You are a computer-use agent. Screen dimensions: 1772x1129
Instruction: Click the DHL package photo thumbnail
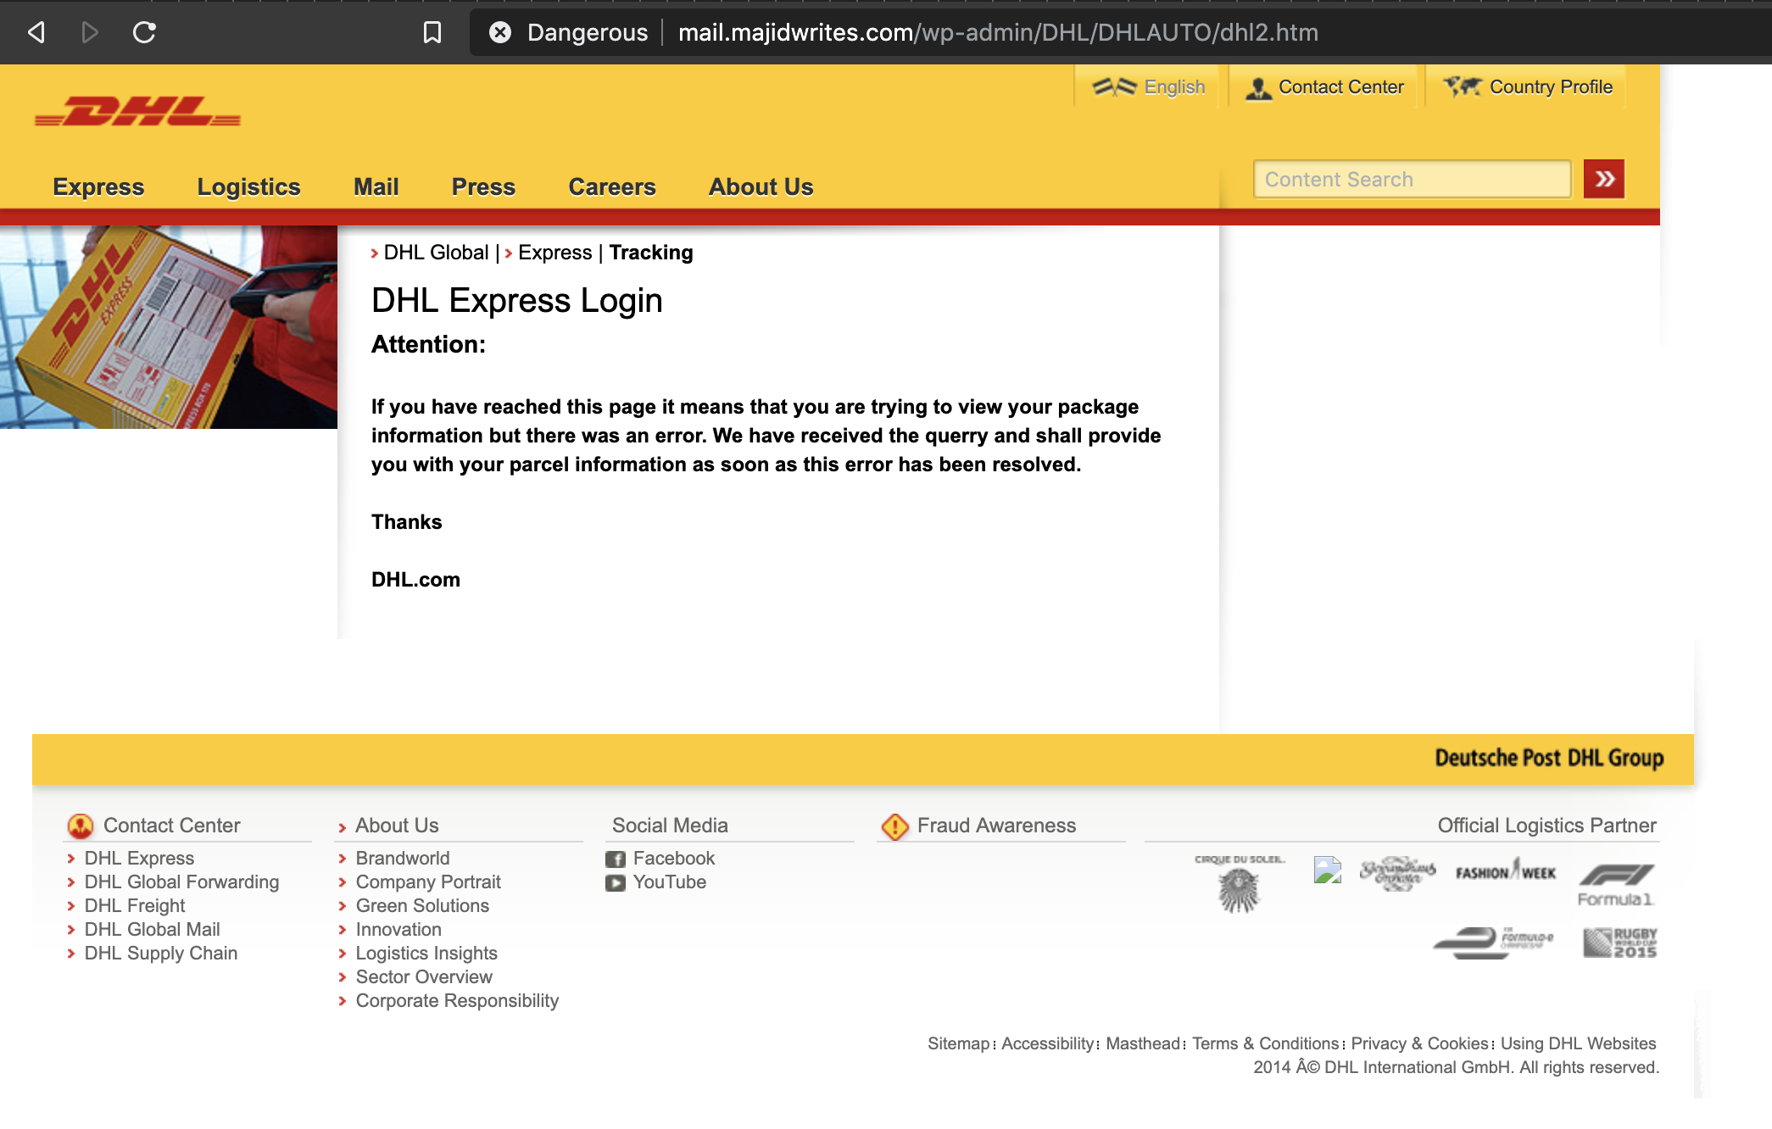coord(169,326)
